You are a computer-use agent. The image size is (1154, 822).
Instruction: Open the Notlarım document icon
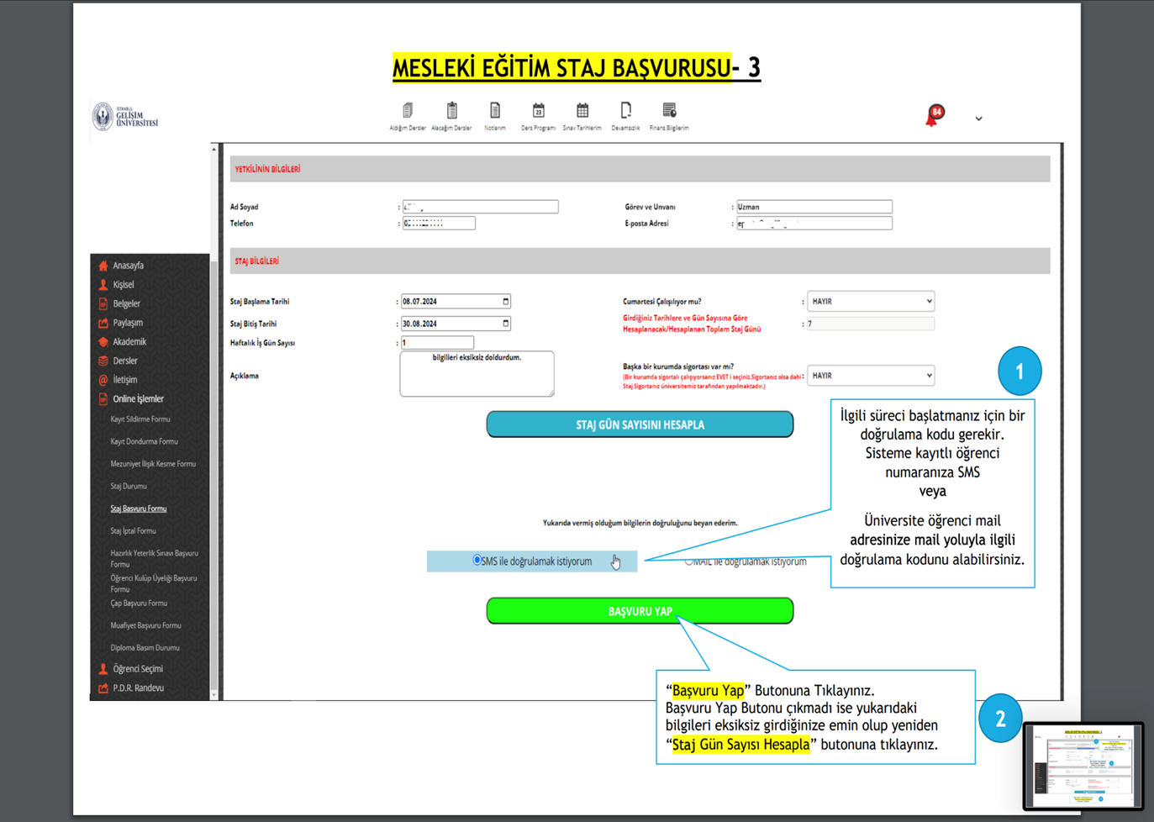[495, 112]
